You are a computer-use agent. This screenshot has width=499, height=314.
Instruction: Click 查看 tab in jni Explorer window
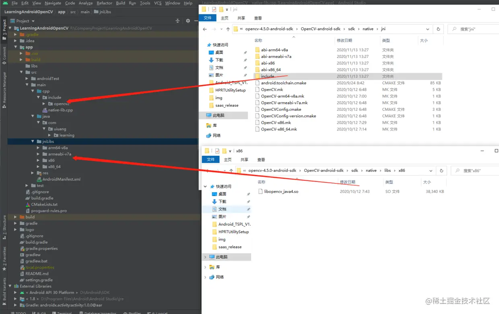258,18
